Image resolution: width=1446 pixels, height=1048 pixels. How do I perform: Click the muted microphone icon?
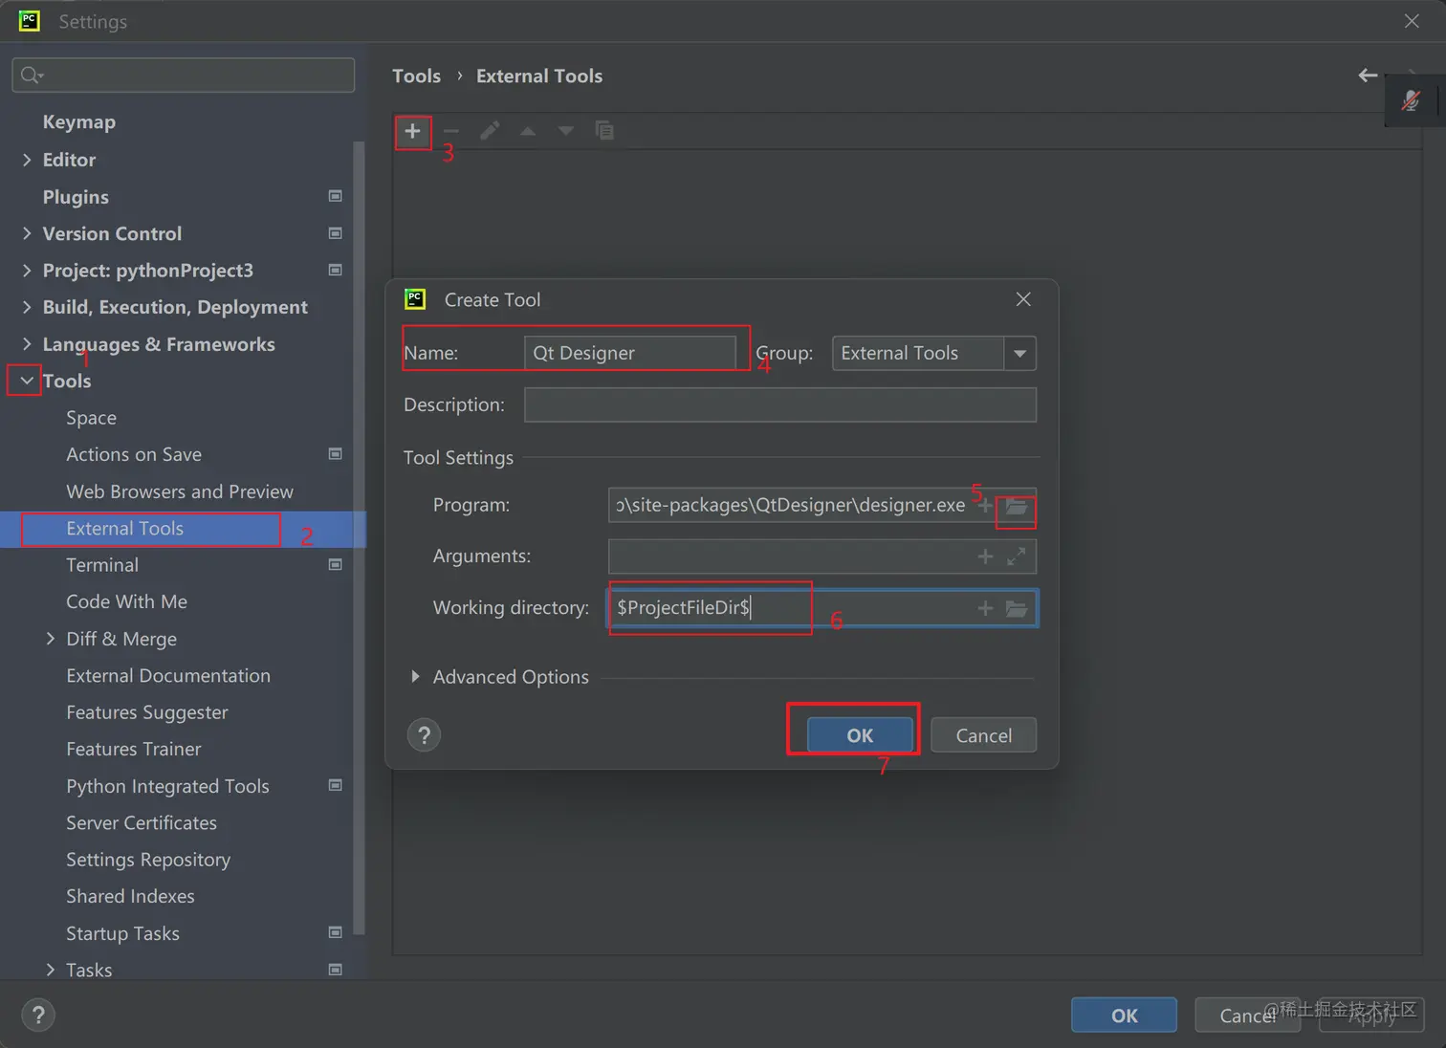(1411, 100)
